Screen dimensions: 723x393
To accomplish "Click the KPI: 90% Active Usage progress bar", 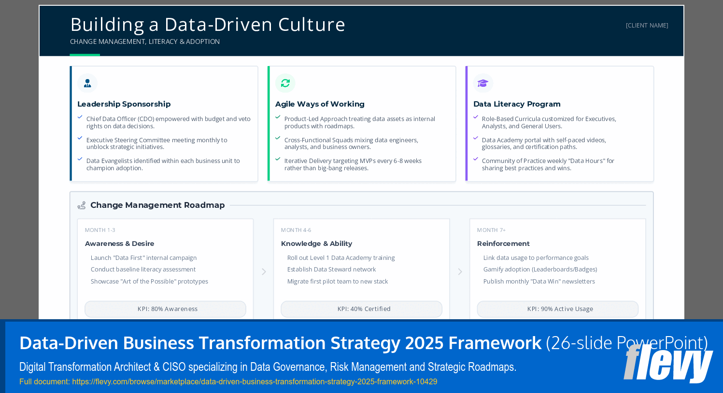I will (557, 309).
